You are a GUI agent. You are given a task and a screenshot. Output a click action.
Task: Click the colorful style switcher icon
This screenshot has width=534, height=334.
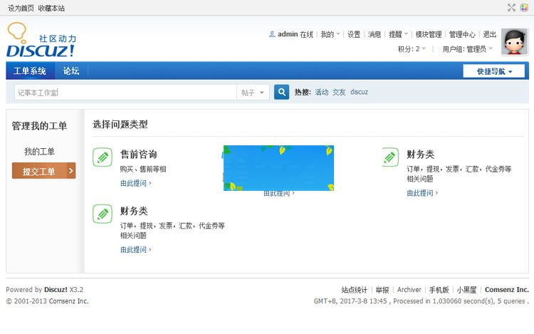(x=524, y=8)
